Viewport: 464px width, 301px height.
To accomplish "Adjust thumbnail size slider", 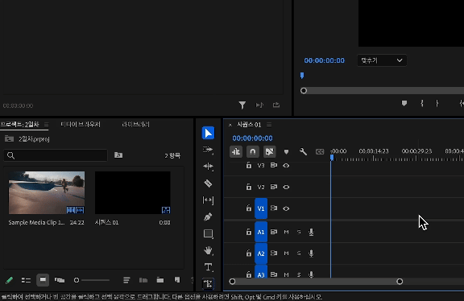I will 93,280.
